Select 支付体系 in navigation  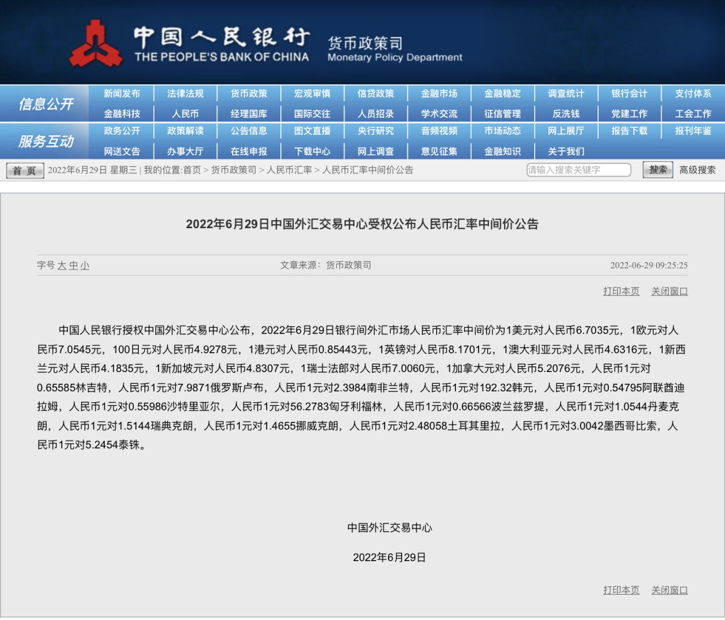(693, 93)
